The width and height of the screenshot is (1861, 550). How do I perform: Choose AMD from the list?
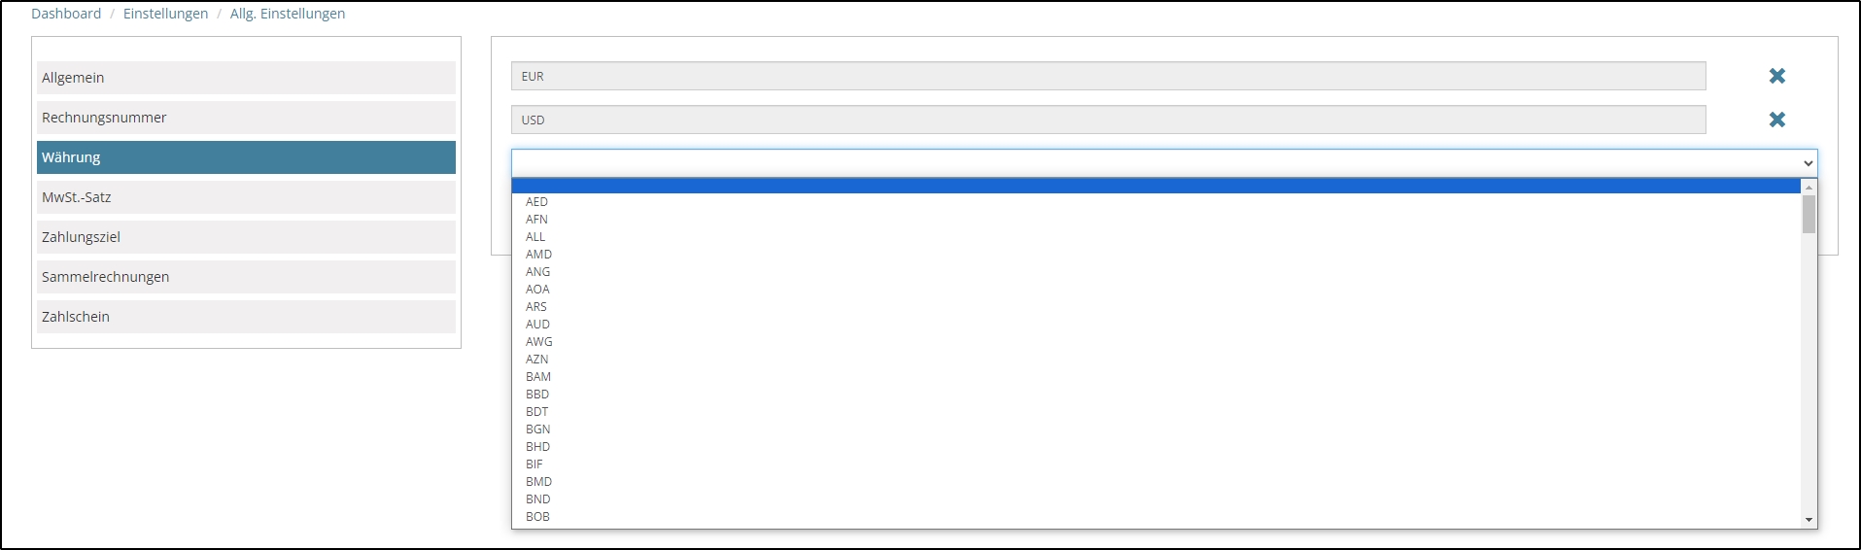point(538,255)
